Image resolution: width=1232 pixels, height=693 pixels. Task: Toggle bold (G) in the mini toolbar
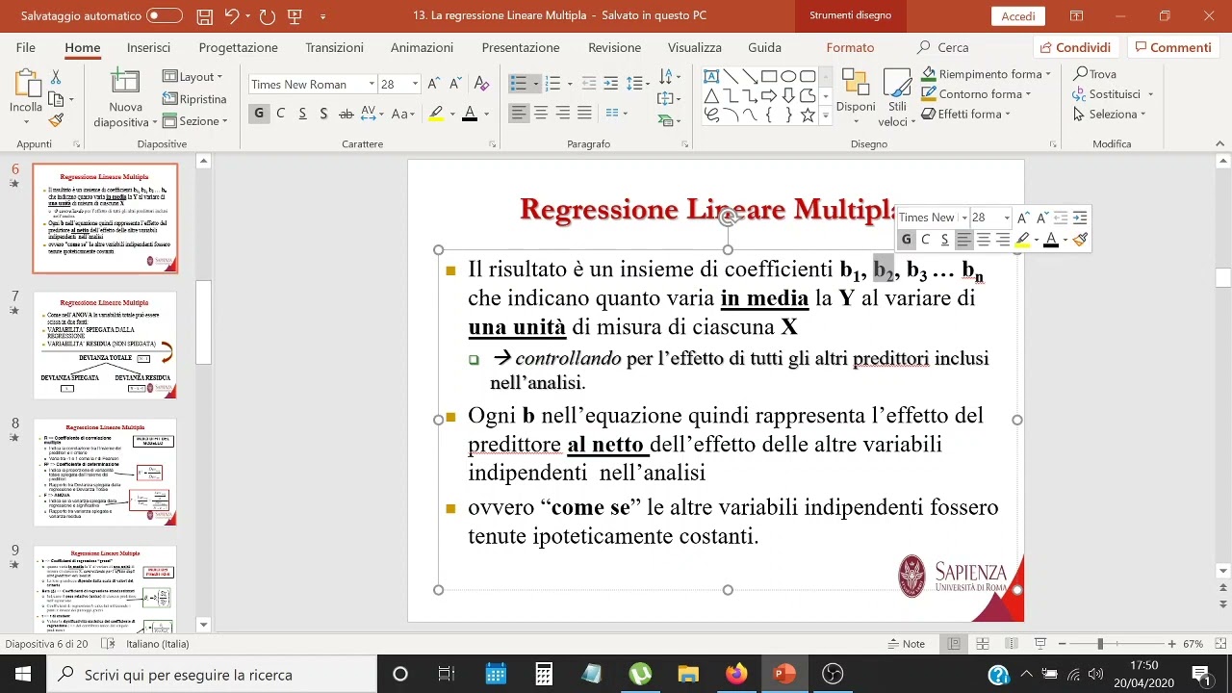(x=906, y=240)
